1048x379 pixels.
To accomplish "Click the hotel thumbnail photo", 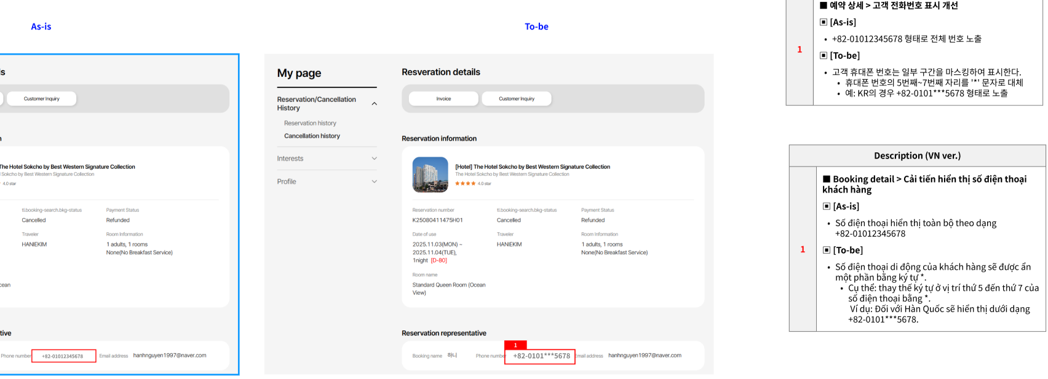I will pos(430,174).
